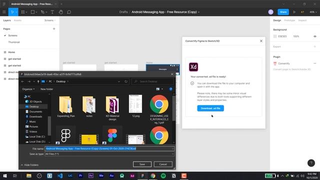Click the E5E5E5 background color swatch

coord(275,36)
